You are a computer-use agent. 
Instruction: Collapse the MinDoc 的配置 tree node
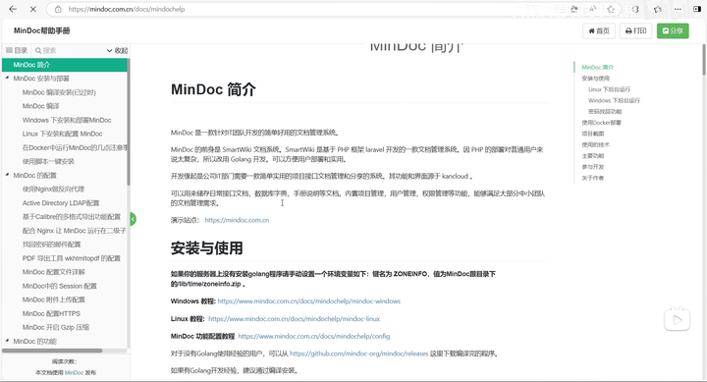[7, 175]
